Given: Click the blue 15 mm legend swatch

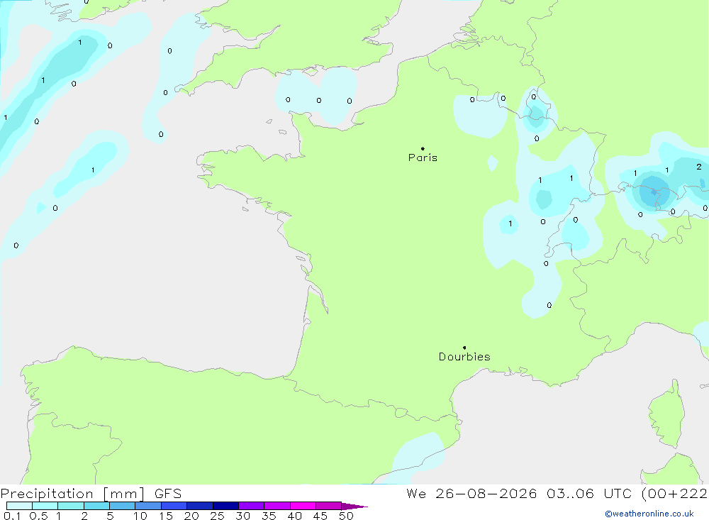Looking at the screenshot, I should pos(174,506).
